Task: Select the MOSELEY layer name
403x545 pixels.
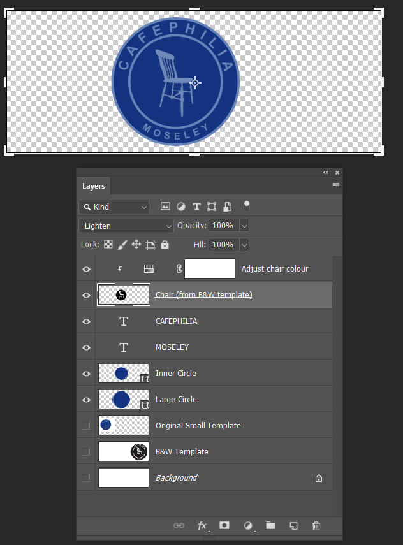Action: [x=172, y=347]
